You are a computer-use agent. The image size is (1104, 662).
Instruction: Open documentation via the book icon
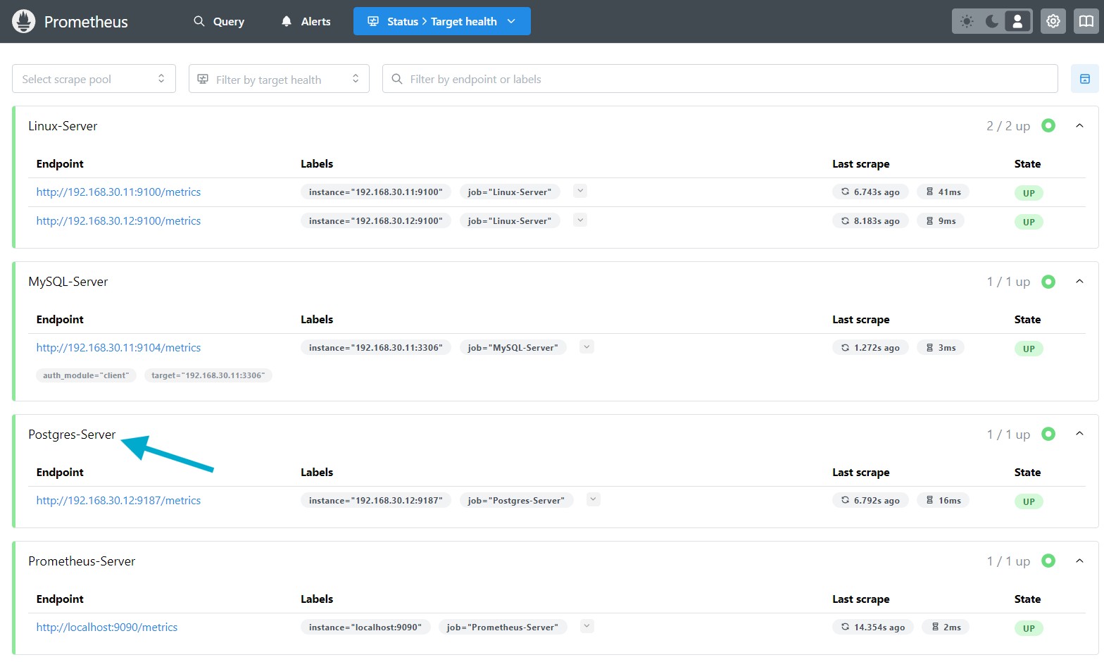coord(1086,21)
